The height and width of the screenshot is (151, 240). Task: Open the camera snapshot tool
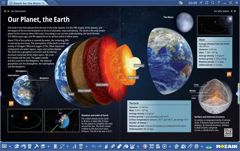pos(183,147)
